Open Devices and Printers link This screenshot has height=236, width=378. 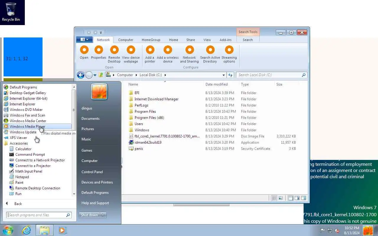pos(97,182)
